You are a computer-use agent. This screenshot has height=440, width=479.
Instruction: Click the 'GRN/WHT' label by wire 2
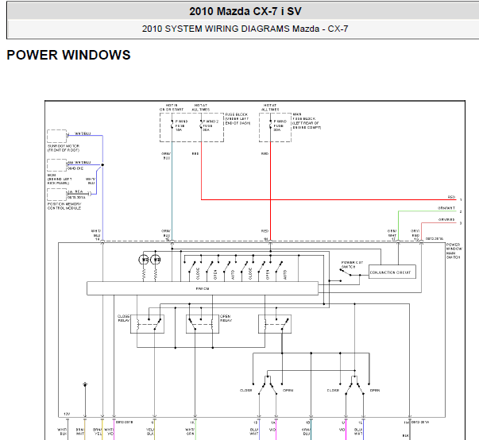tap(446, 208)
